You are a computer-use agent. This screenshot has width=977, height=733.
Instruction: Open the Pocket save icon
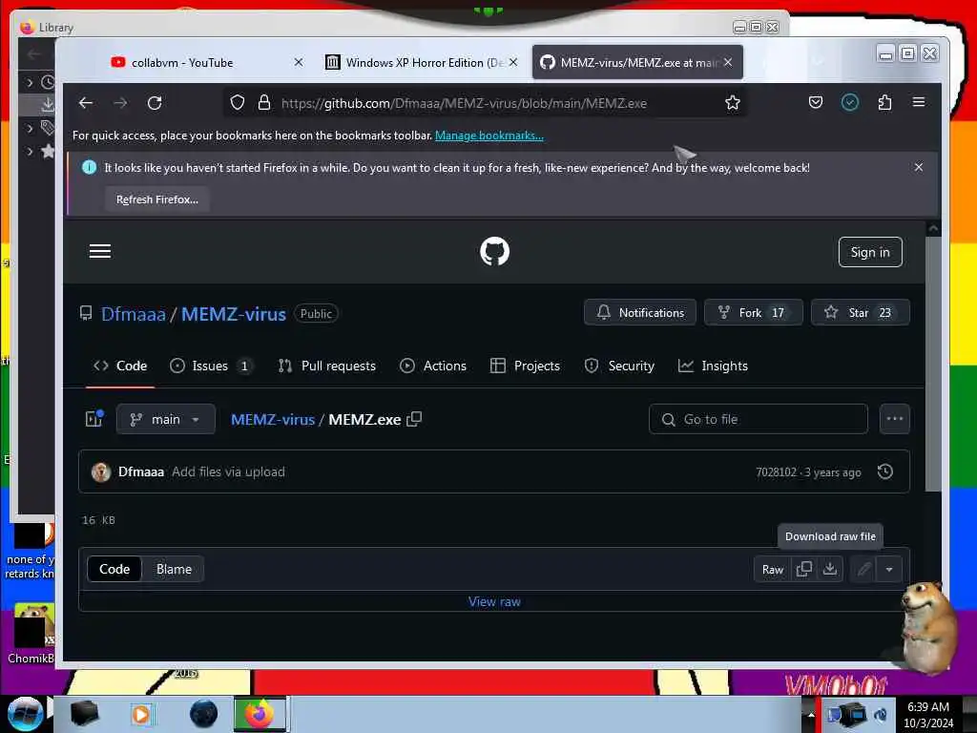[x=815, y=102]
